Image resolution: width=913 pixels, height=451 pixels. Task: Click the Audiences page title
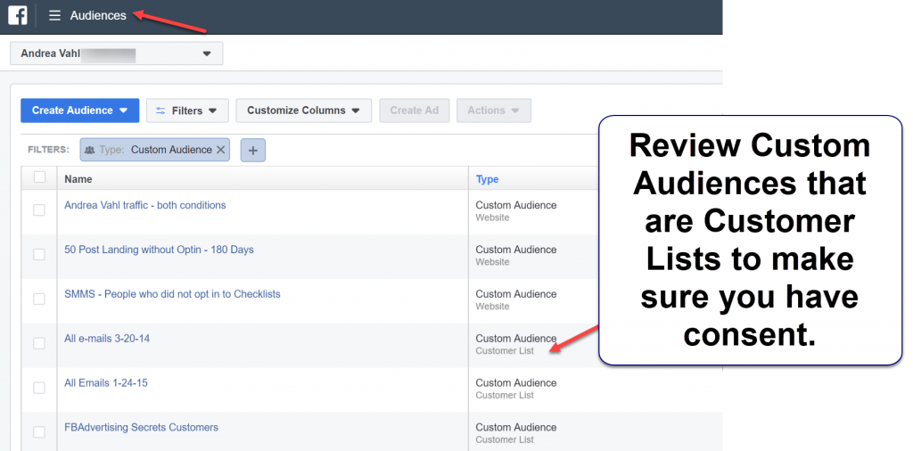[x=98, y=16]
